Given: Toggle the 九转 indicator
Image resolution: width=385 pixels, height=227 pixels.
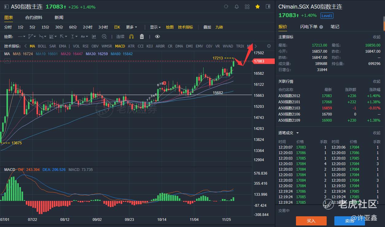Looking at the screenshot, I should click(x=219, y=27).
